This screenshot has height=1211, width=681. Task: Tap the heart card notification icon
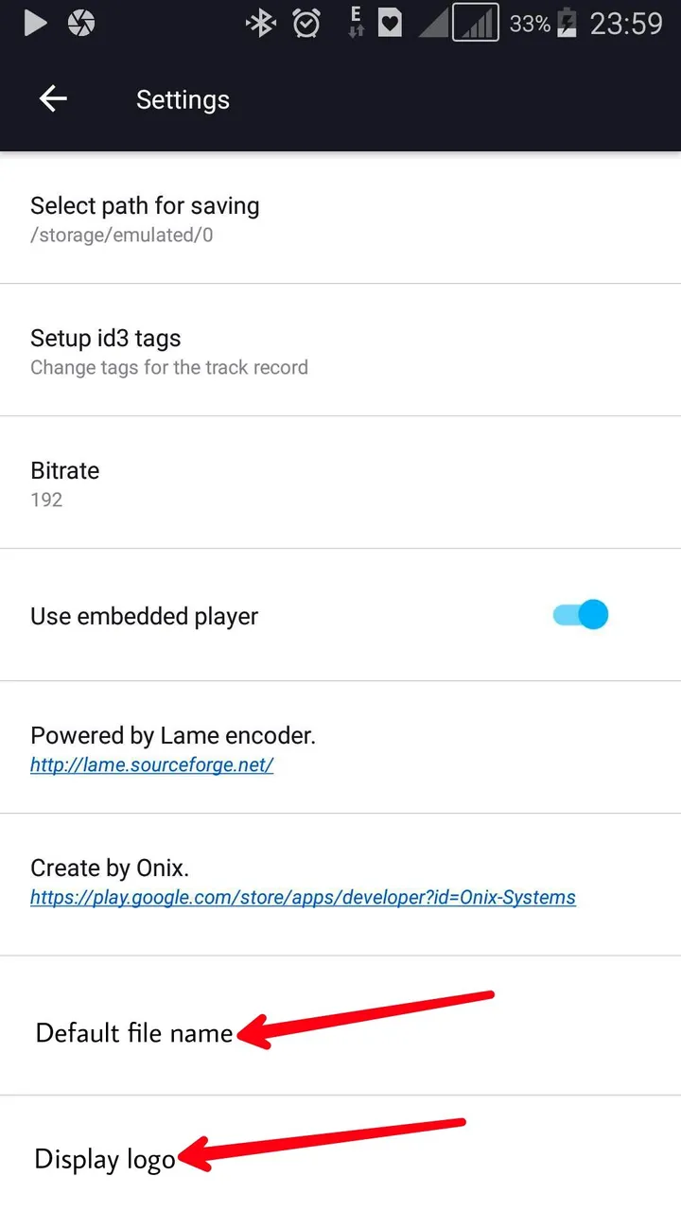(390, 24)
